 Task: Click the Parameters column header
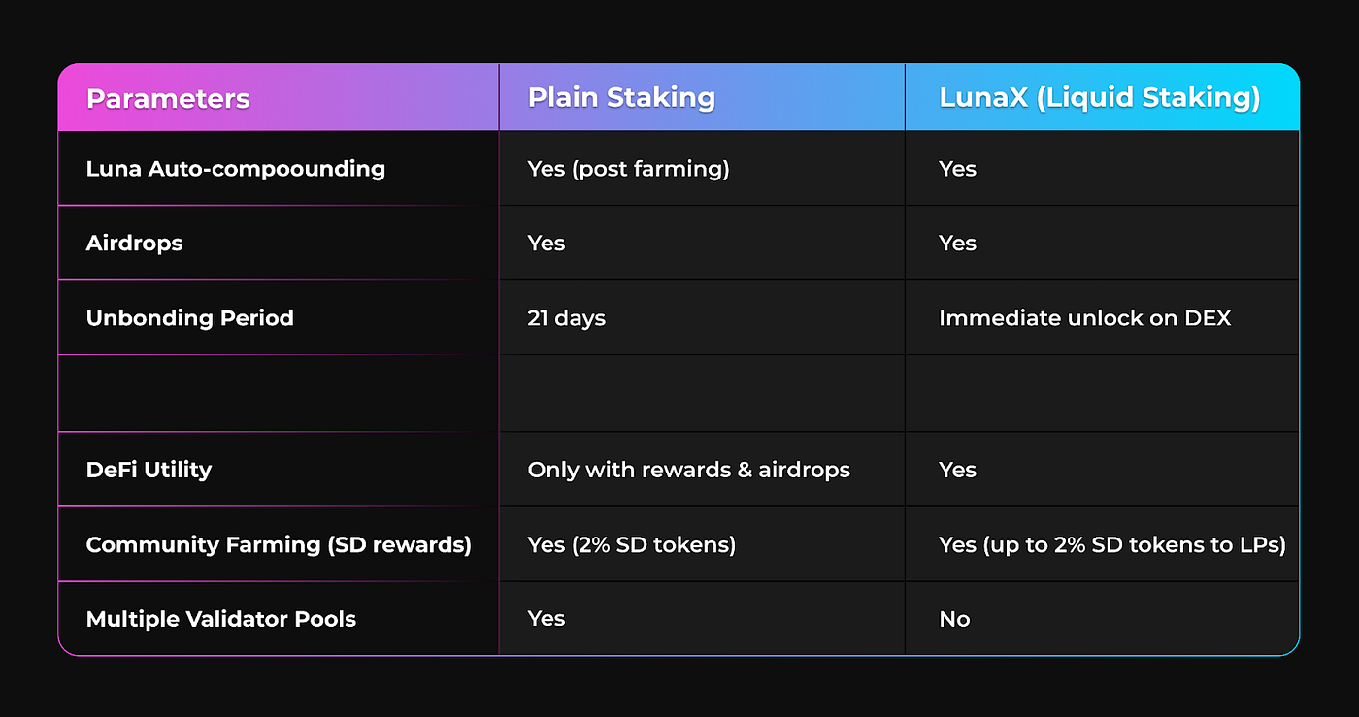click(168, 98)
